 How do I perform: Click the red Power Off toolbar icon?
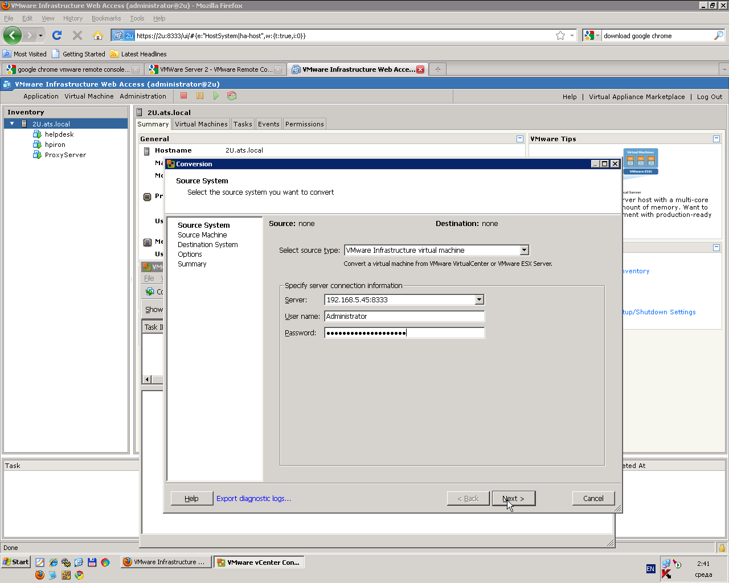[x=183, y=96]
